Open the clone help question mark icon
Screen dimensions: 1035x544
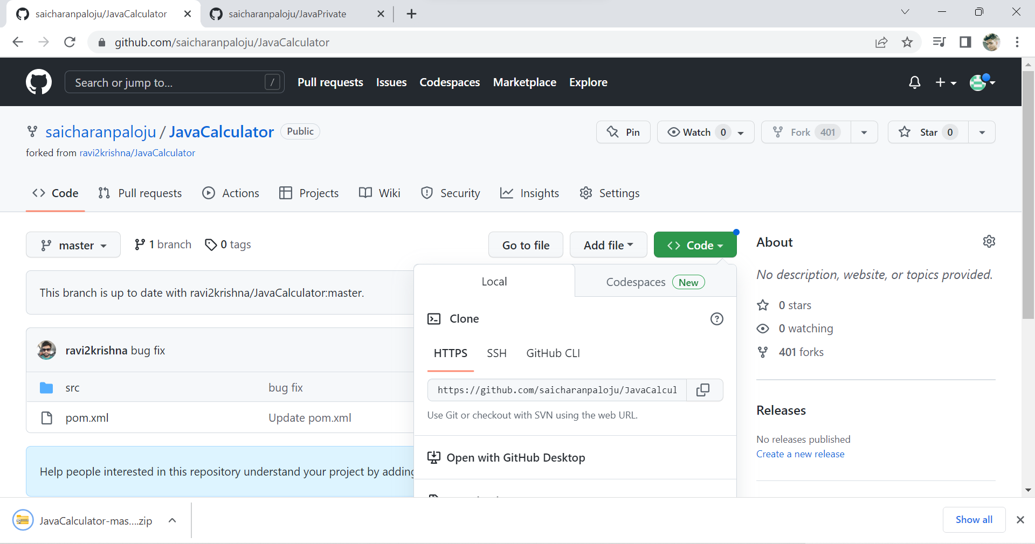pos(716,318)
